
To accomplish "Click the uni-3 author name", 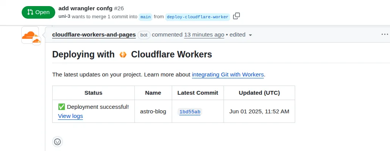I will pyautogui.click(x=64, y=17).
